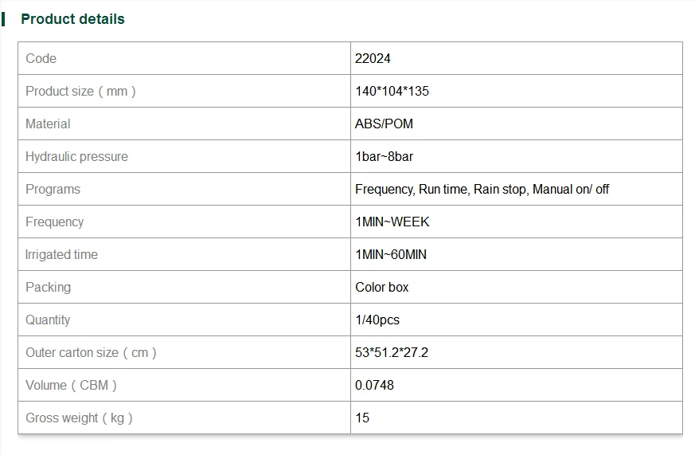
Task: Click the Color box packing value
Action: [381, 287]
